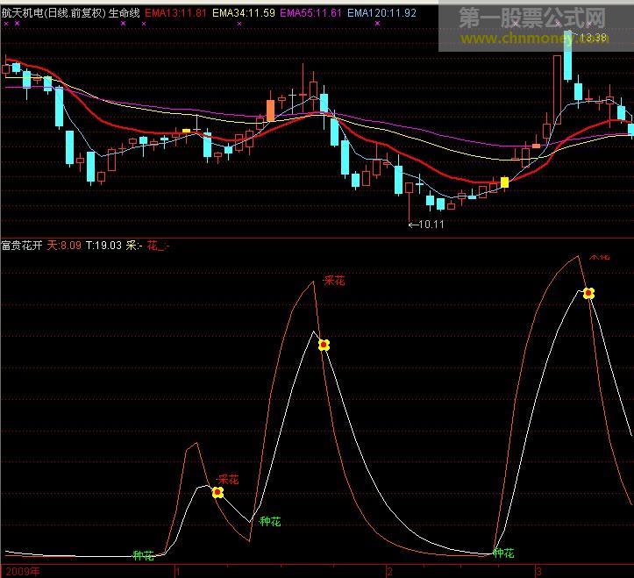
Task: Click the 采花 label at the middle peak
Action: pyautogui.click(x=334, y=281)
